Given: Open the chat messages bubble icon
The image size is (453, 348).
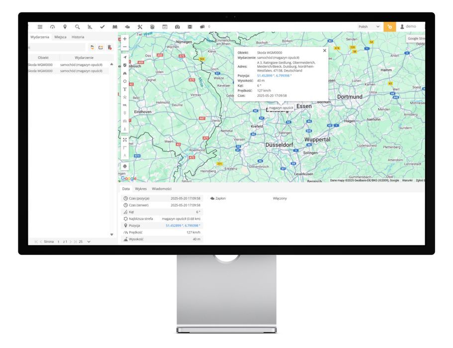Looking at the screenshot, I should click(x=202, y=27).
